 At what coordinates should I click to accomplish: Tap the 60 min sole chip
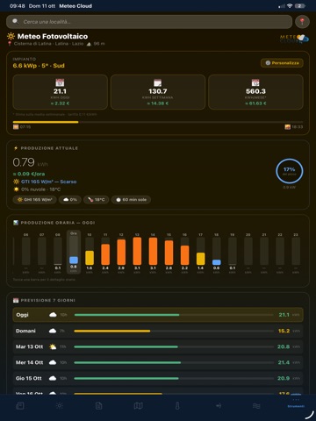point(131,200)
